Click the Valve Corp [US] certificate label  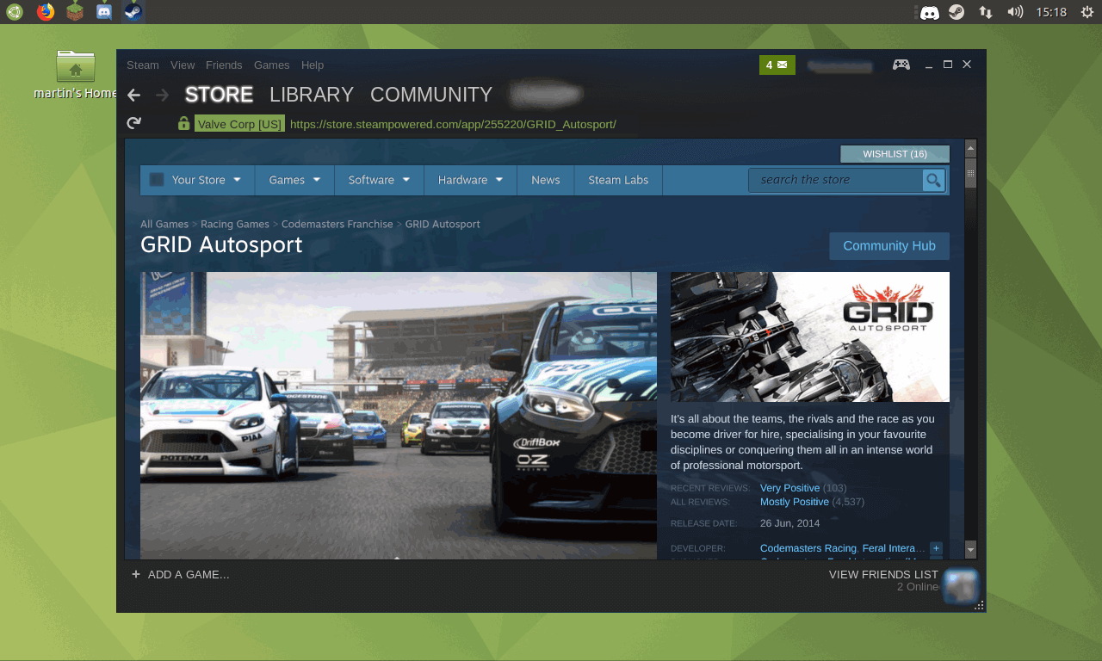[x=239, y=124]
